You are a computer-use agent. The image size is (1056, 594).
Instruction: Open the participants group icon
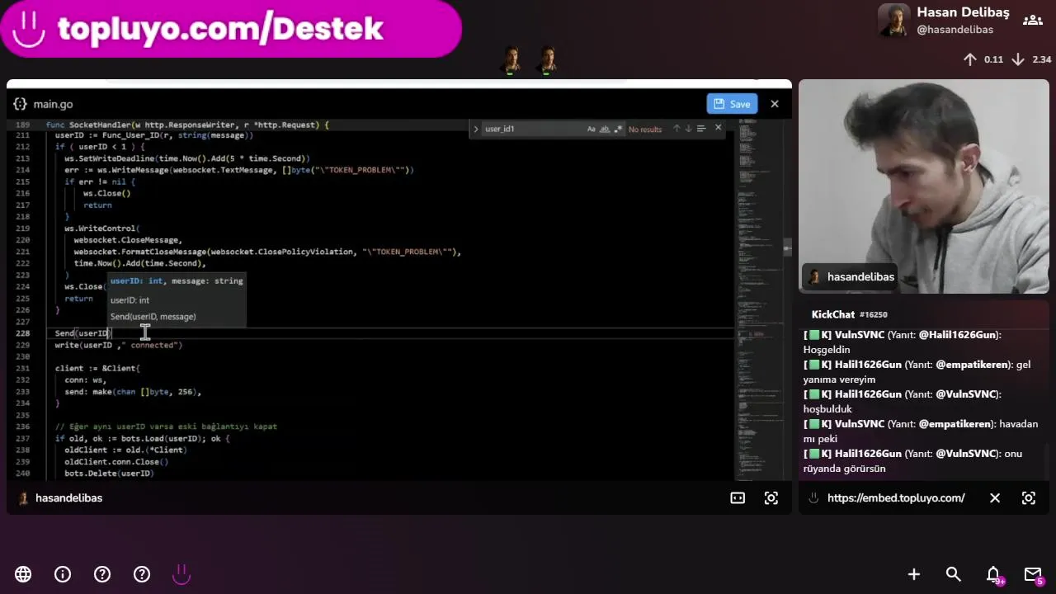click(1032, 21)
